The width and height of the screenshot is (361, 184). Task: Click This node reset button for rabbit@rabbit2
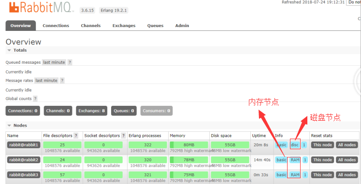(322, 160)
